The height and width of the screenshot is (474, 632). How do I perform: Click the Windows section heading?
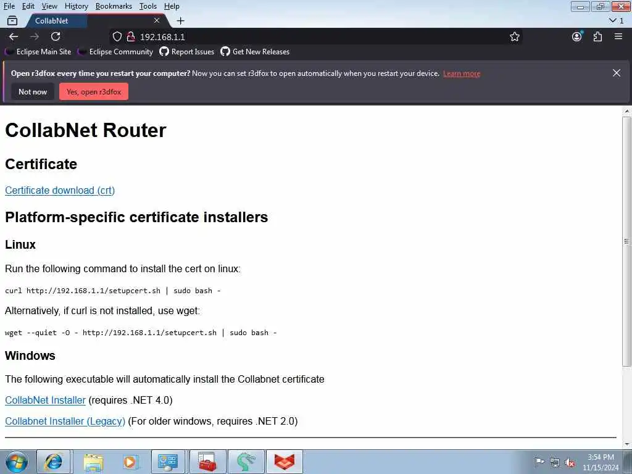[30, 355]
